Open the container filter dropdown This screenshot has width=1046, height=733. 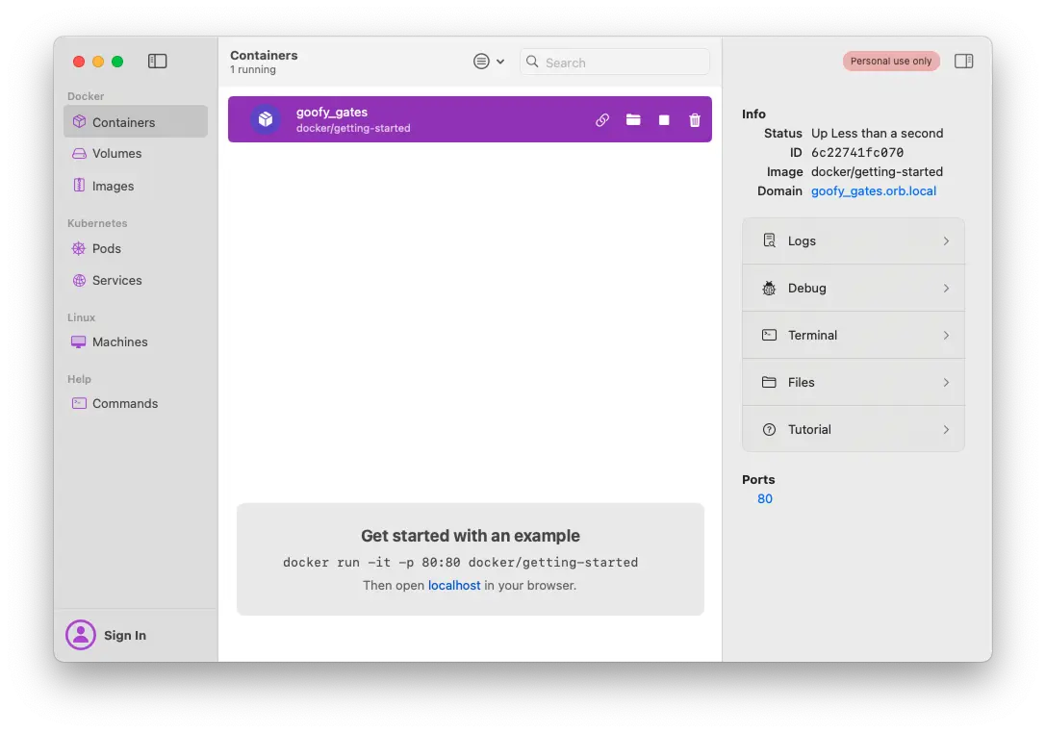489,60
